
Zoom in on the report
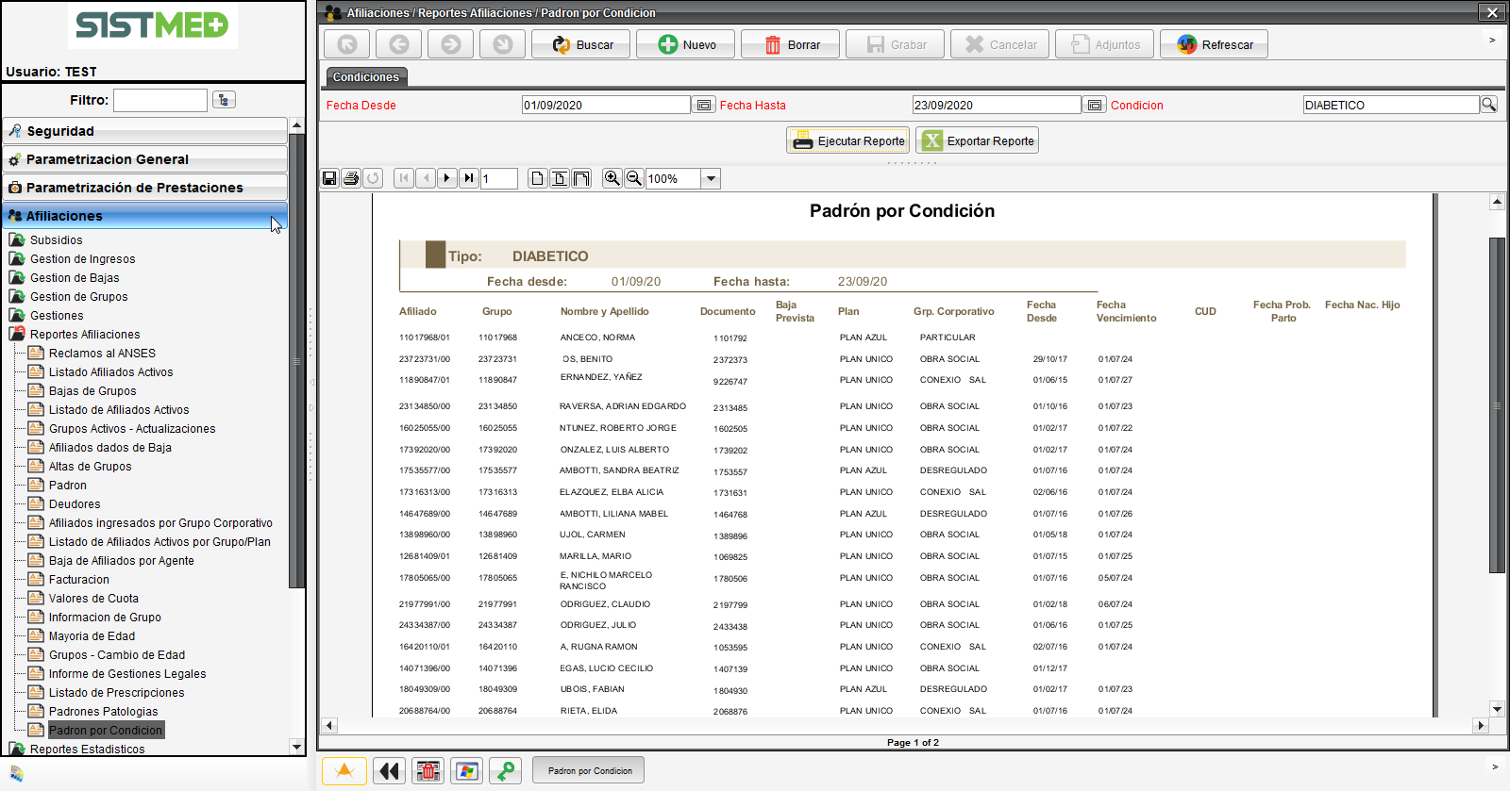pos(612,178)
